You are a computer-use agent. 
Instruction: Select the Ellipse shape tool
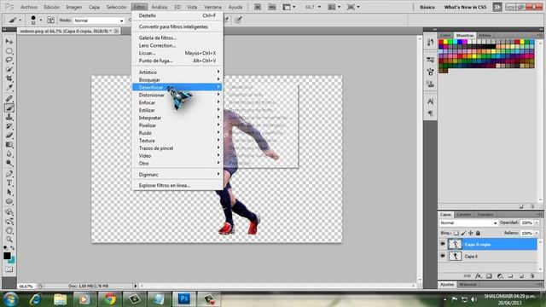(x=9, y=201)
